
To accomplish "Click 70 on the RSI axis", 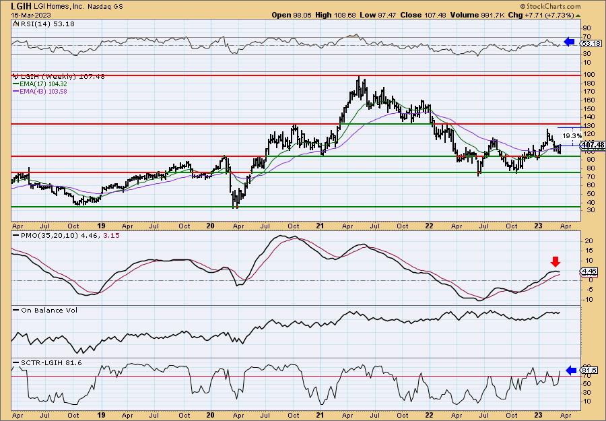I will (586, 37).
